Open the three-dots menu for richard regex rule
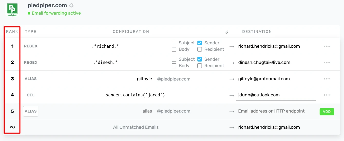 [x=327, y=46]
